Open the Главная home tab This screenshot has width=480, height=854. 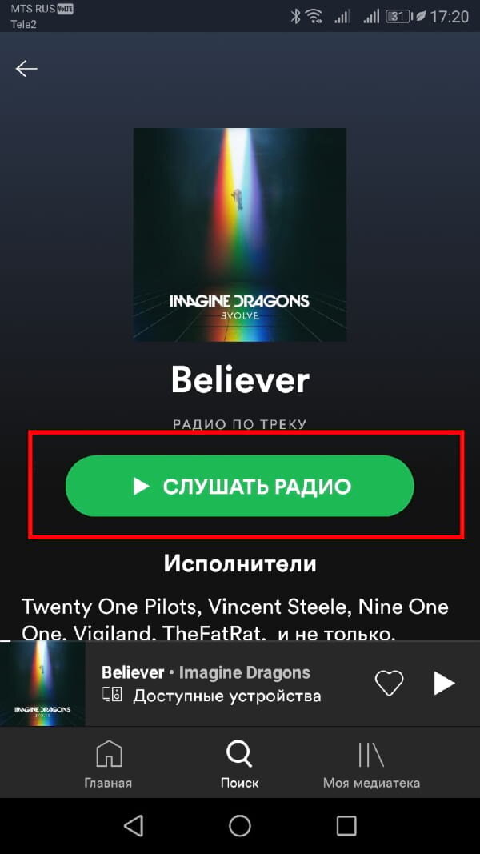(x=108, y=764)
